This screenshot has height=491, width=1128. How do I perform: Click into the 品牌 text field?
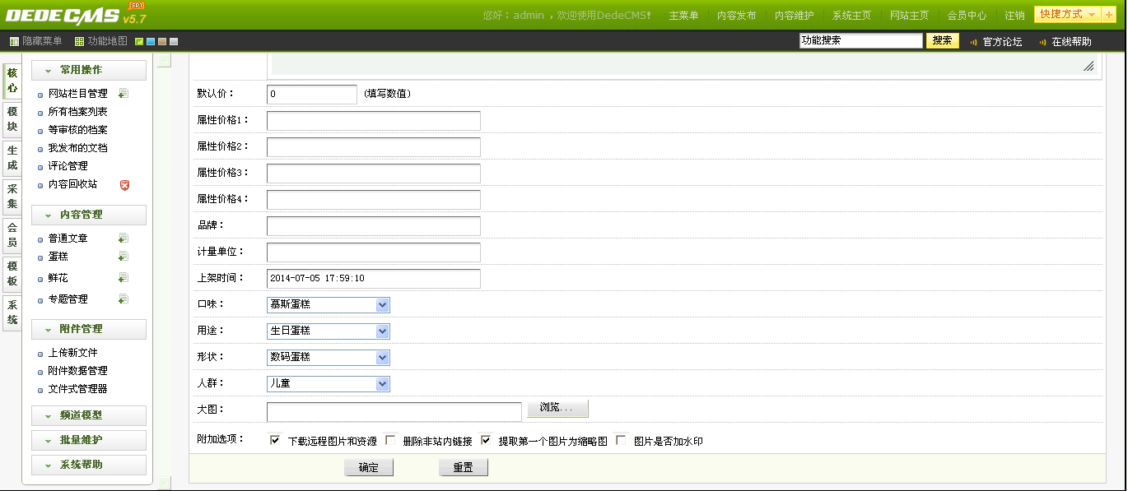[373, 226]
